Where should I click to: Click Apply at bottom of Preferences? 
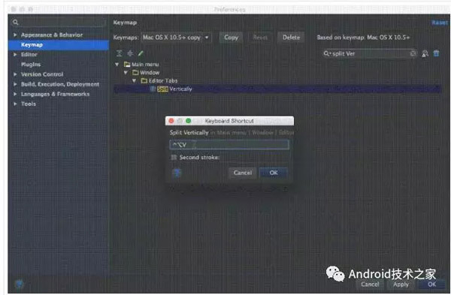point(401,284)
